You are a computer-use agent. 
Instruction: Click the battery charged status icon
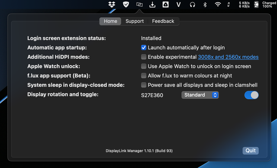point(256,5)
